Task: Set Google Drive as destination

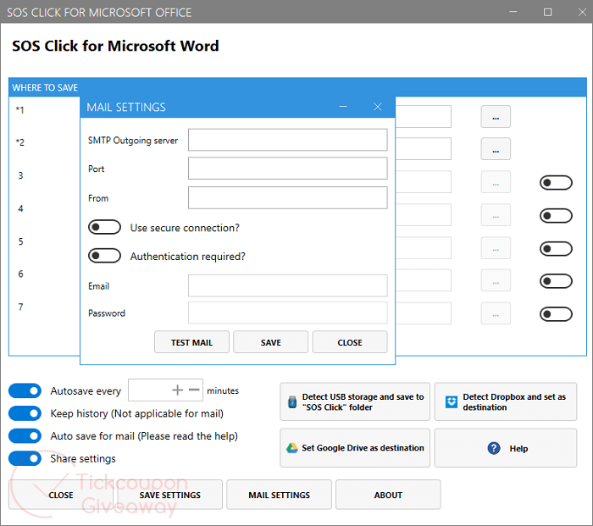Action: [355, 448]
